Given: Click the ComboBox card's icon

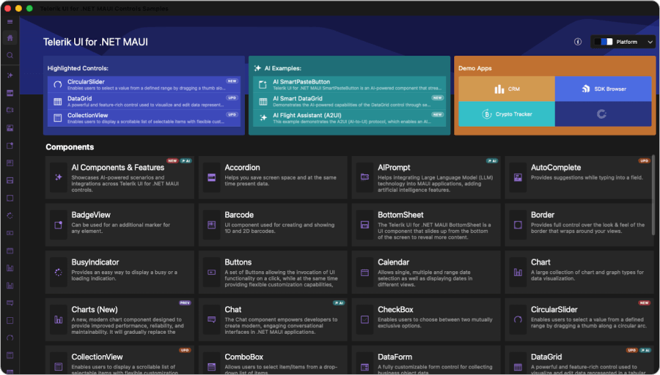Looking at the screenshot, I should [x=211, y=367].
